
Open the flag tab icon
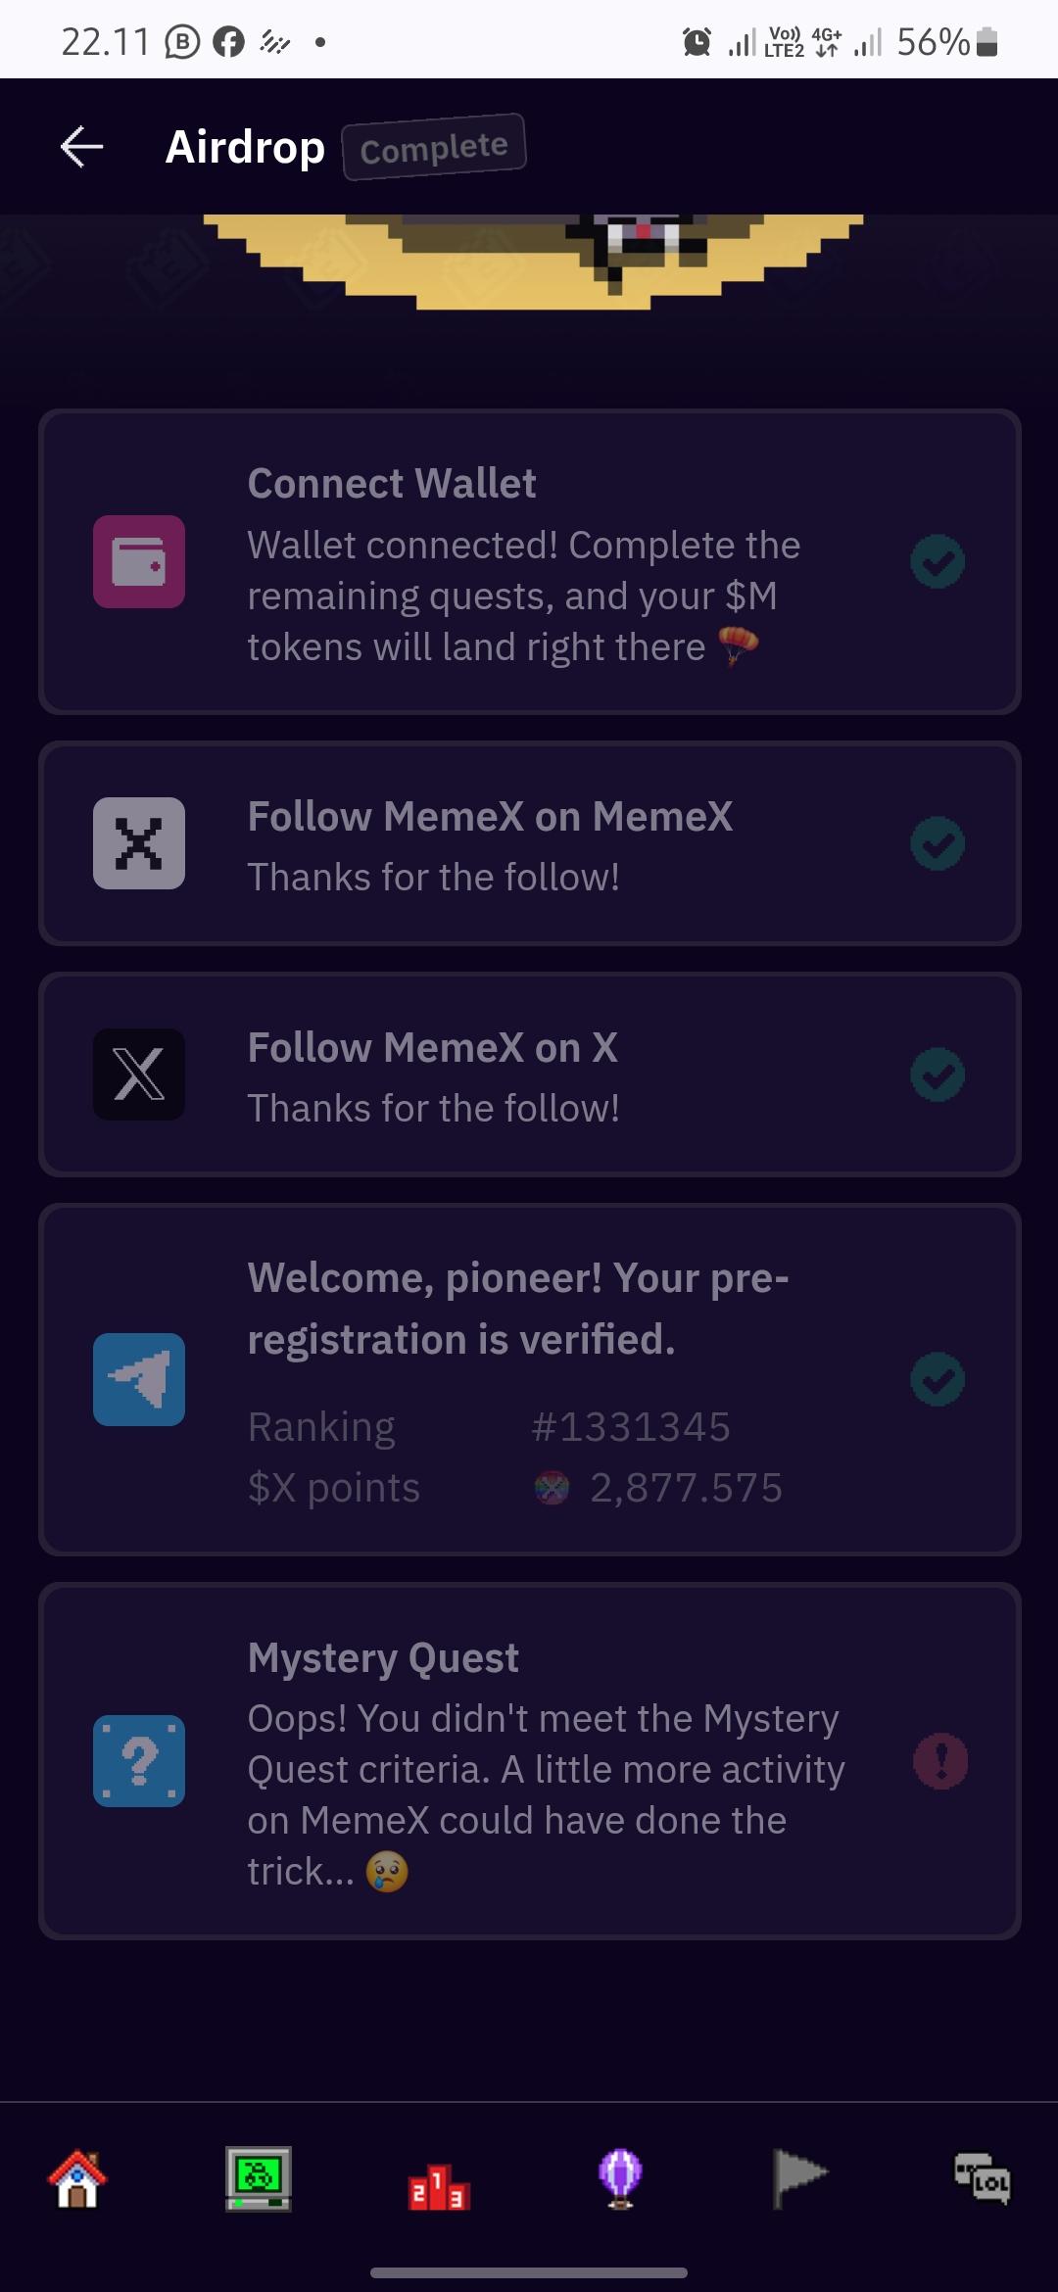(x=799, y=2179)
